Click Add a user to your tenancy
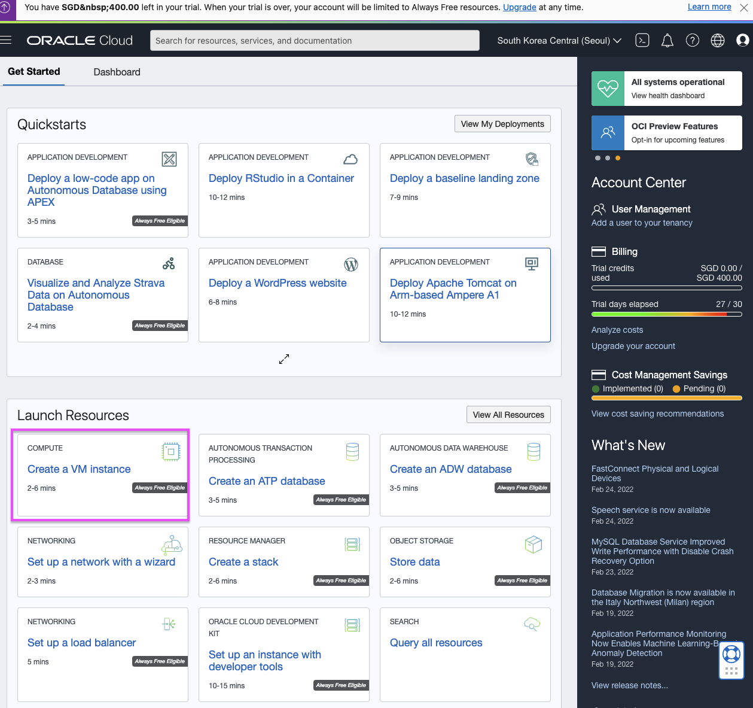 point(642,223)
